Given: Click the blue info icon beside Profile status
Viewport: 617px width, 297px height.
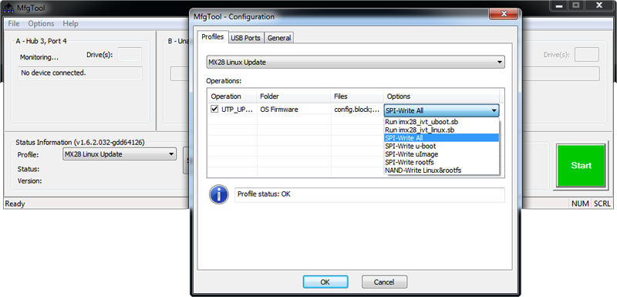Looking at the screenshot, I should click(x=219, y=194).
